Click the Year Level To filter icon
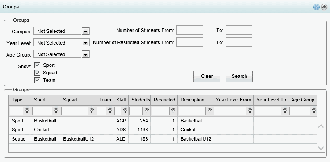 tap(285, 111)
